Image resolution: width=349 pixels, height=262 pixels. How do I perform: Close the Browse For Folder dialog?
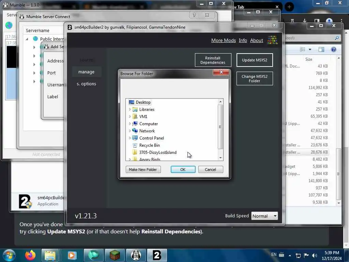point(221,72)
